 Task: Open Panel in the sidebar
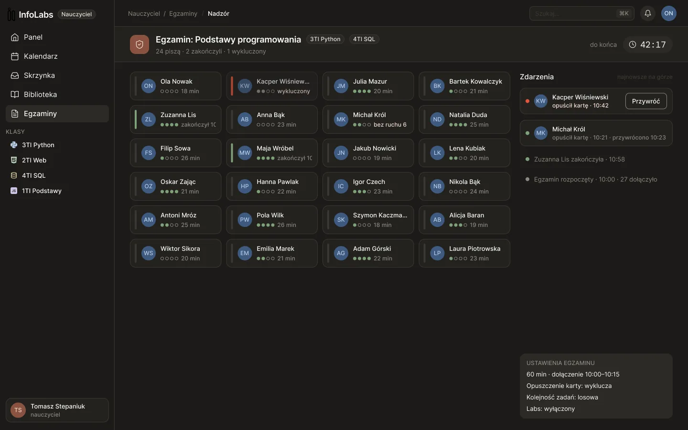pyautogui.click(x=57, y=37)
